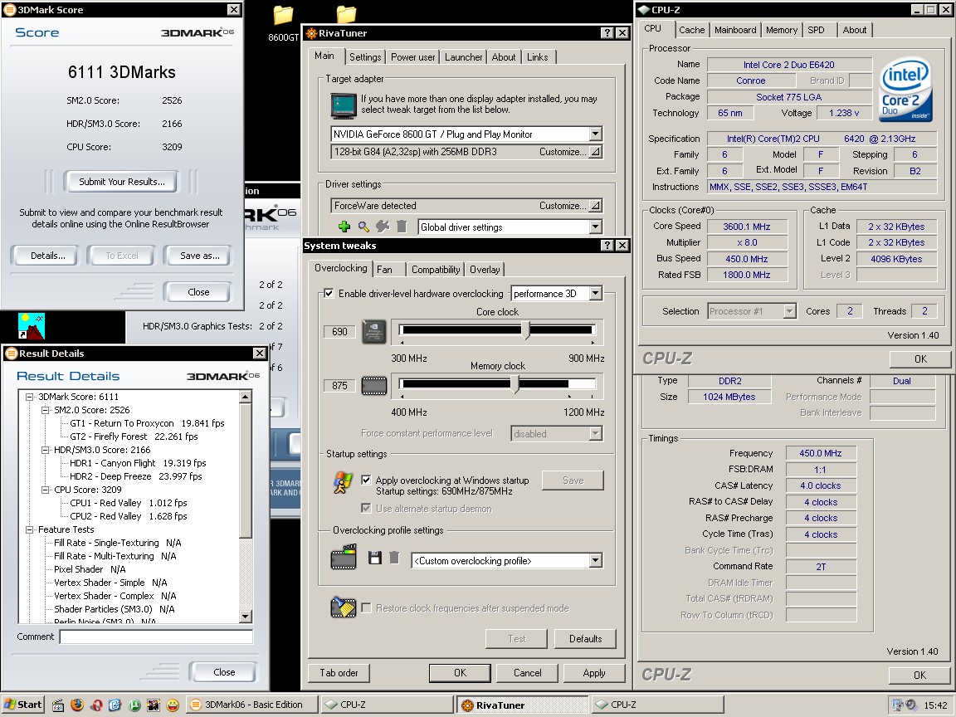Click the desktop shortcut icon with mountain
The image size is (956, 717).
(32, 326)
